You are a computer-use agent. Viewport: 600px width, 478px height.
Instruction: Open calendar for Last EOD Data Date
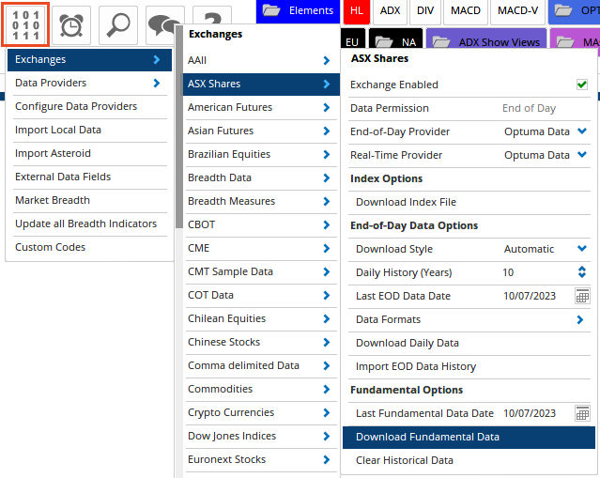[x=582, y=296]
